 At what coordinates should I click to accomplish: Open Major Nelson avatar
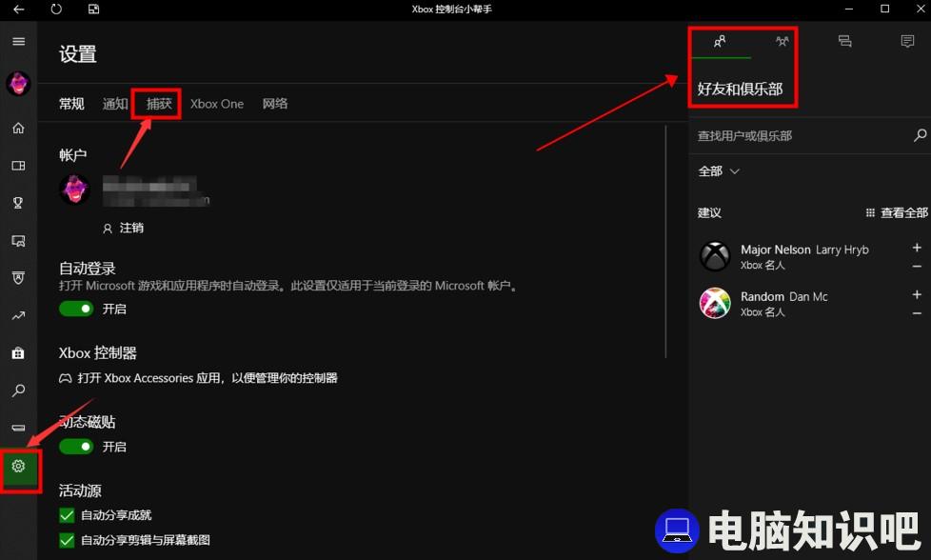point(715,256)
